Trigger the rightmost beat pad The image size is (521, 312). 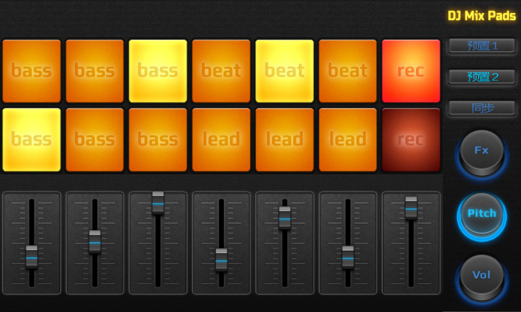pyautogui.click(x=347, y=71)
